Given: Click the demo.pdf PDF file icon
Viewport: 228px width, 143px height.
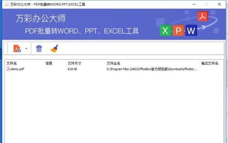Looking at the screenshot, I should 8,69.
